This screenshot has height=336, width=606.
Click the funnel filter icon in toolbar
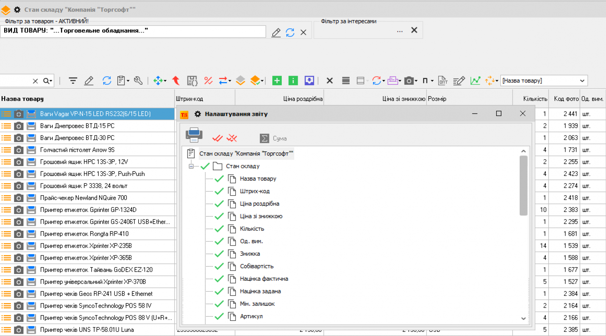pyautogui.click(x=73, y=81)
